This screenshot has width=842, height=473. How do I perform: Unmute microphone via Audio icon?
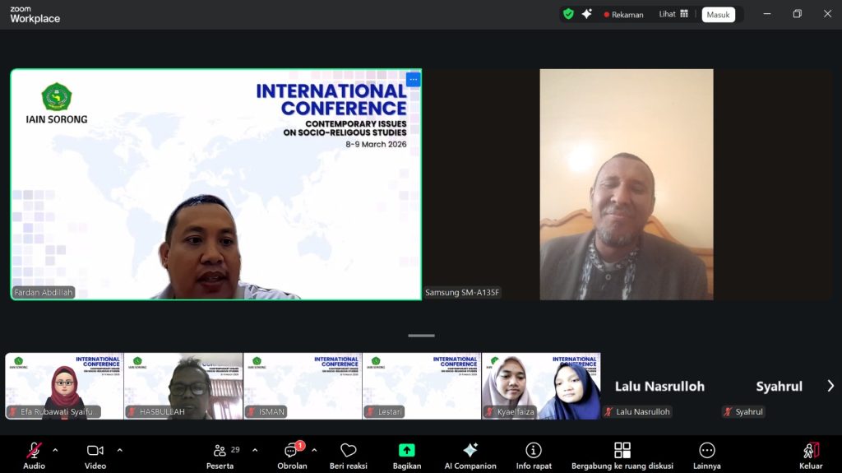pos(35,451)
